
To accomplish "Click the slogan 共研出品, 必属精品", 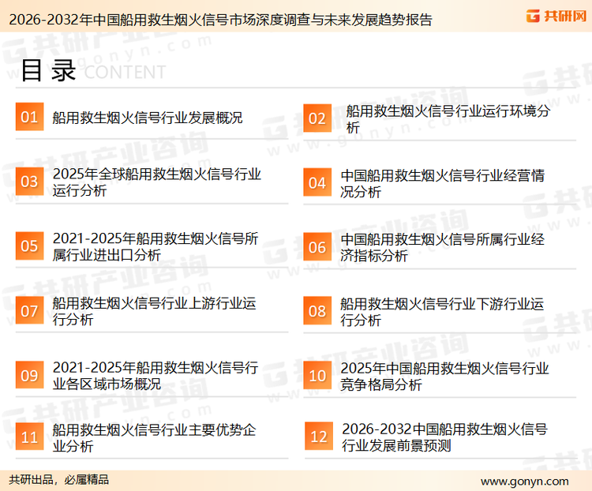I will click(59, 480).
